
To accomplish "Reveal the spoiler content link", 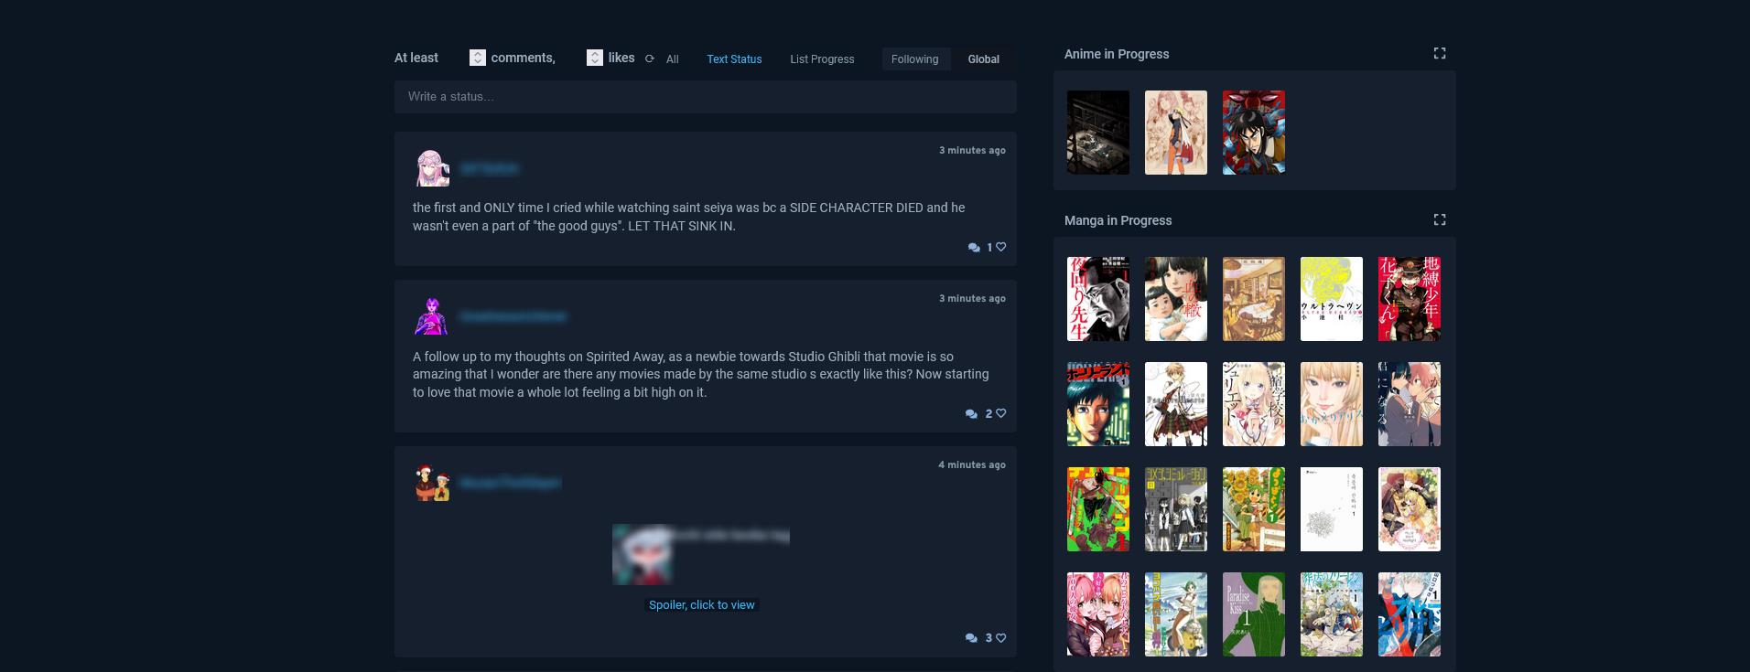I will pos(702,605).
